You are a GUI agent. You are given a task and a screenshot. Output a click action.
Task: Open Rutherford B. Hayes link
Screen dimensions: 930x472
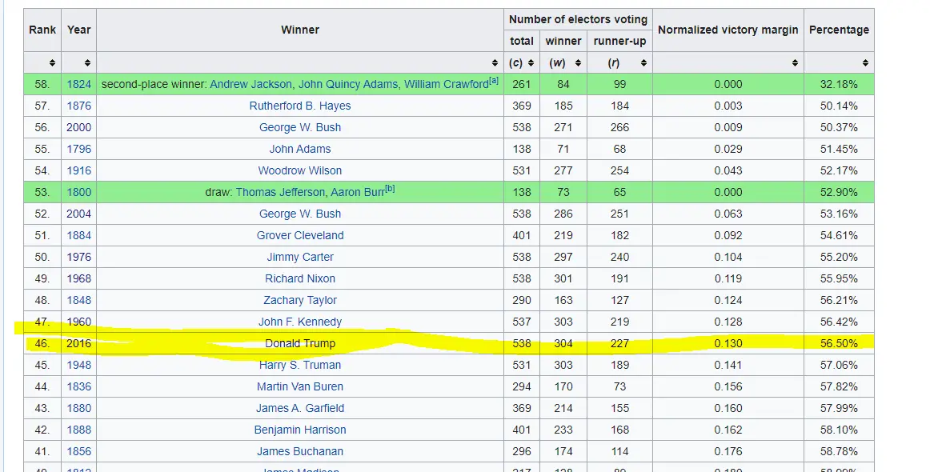300,106
